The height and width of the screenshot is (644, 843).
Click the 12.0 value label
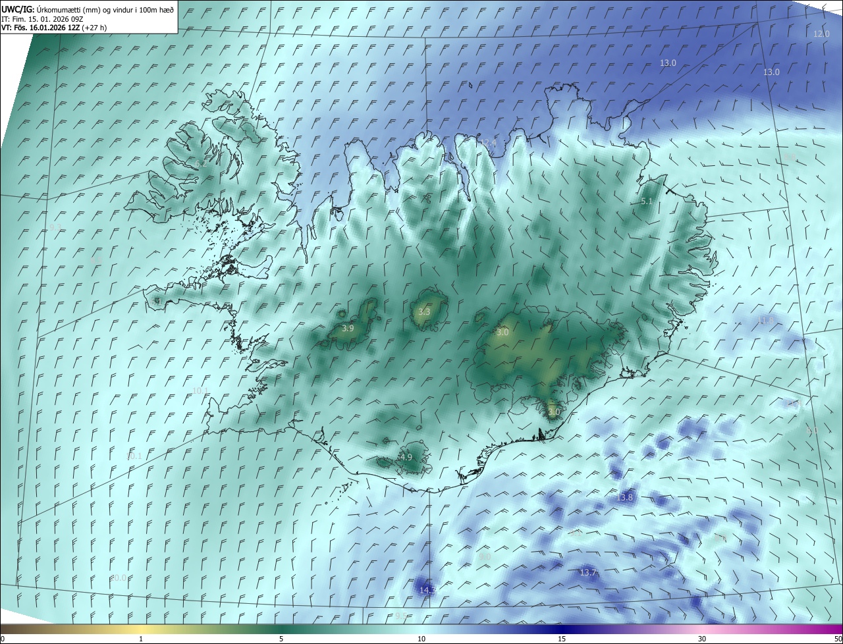(821, 34)
